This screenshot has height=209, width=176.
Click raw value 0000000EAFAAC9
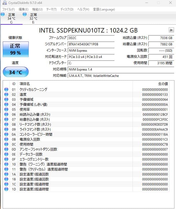(155, 130)
